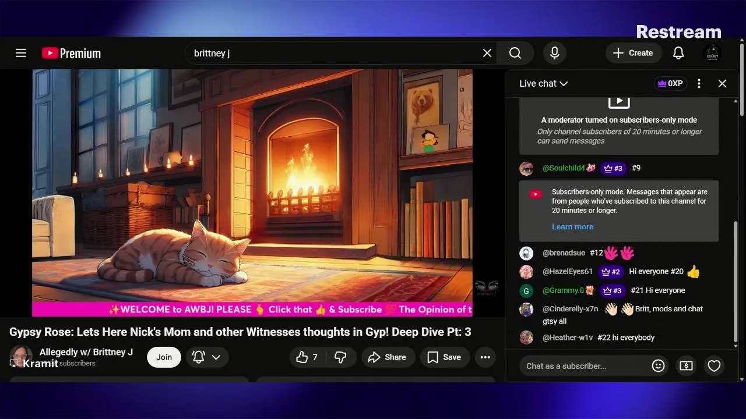Follow the Learn more link
The height and width of the screenshot is (419, 746).
pyautogui.click(x=572, y=226)
